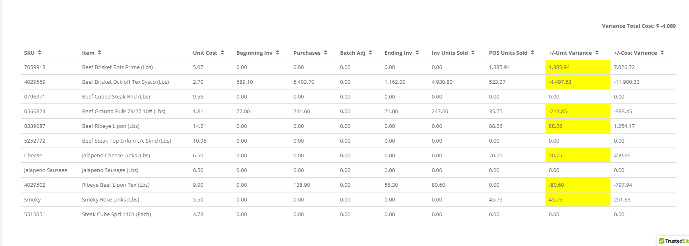Click the SKU column sort icon

click(x=40, y=53)
